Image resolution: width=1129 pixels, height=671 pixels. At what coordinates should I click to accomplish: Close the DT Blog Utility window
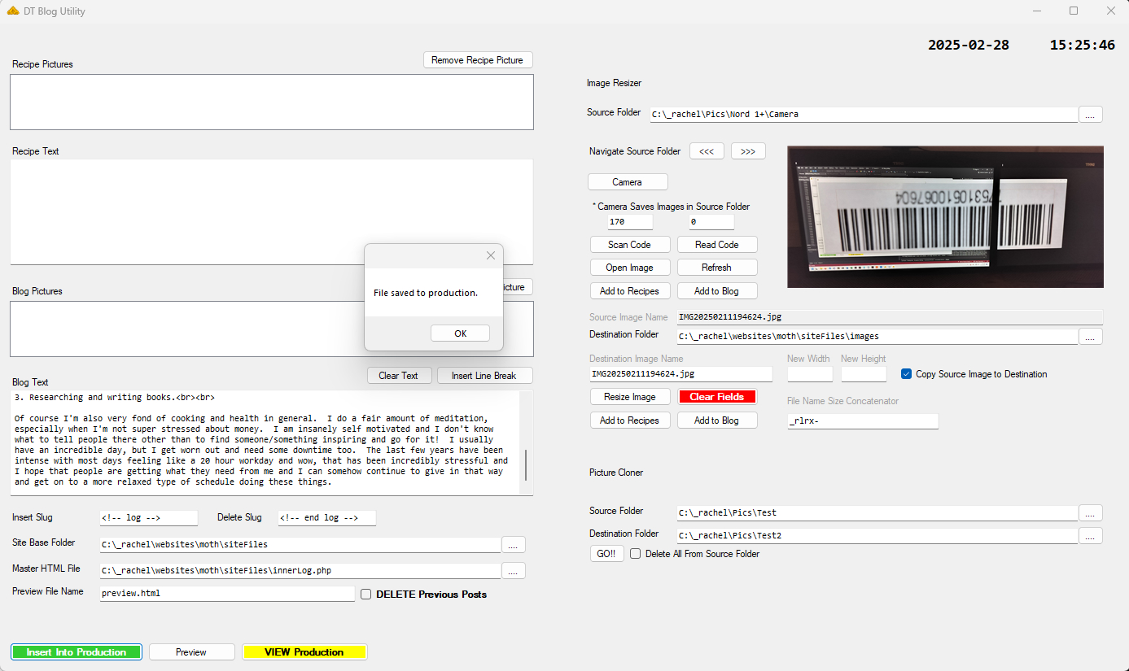(1110, 11)
